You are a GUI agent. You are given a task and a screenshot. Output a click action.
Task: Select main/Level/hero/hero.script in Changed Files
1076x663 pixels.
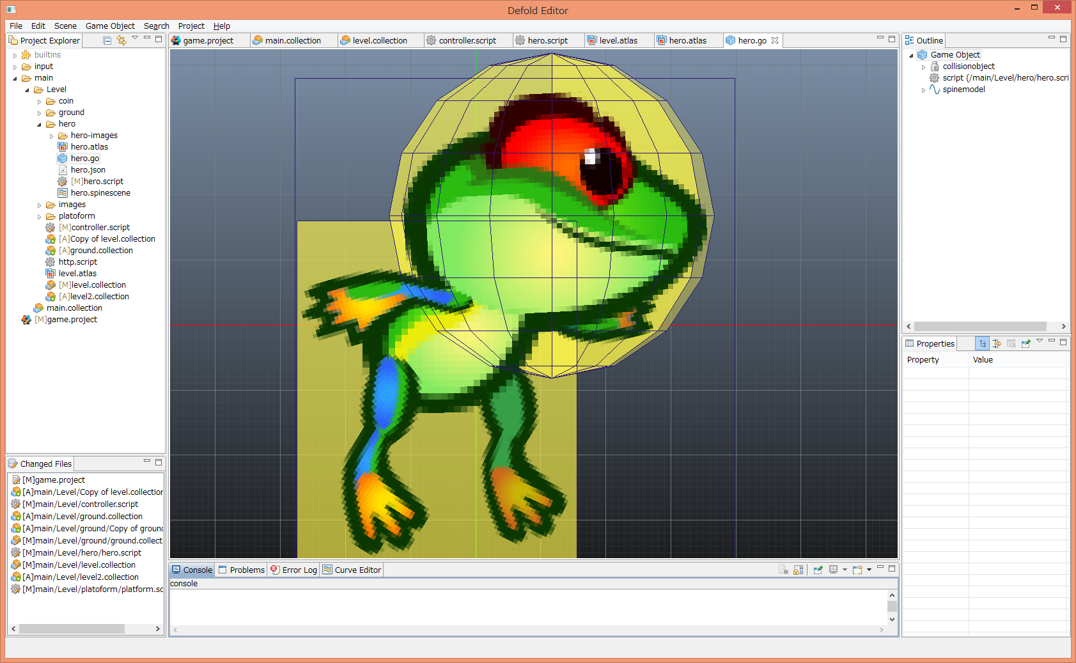coord(82,553)
